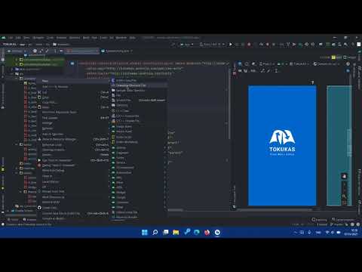The width and height of the screenshot is (362, 272).
Task: Open view options eye icon in layout editor
Action: [240, 71]
